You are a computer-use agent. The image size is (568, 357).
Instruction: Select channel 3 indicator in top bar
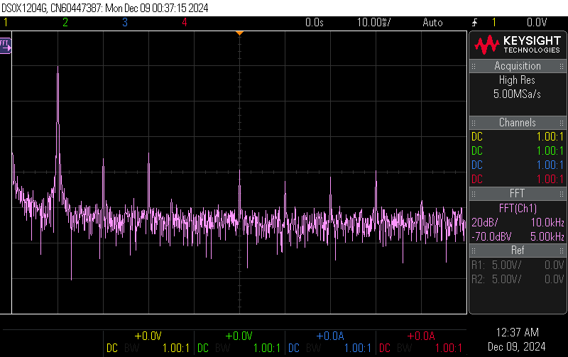pos(125,23)
